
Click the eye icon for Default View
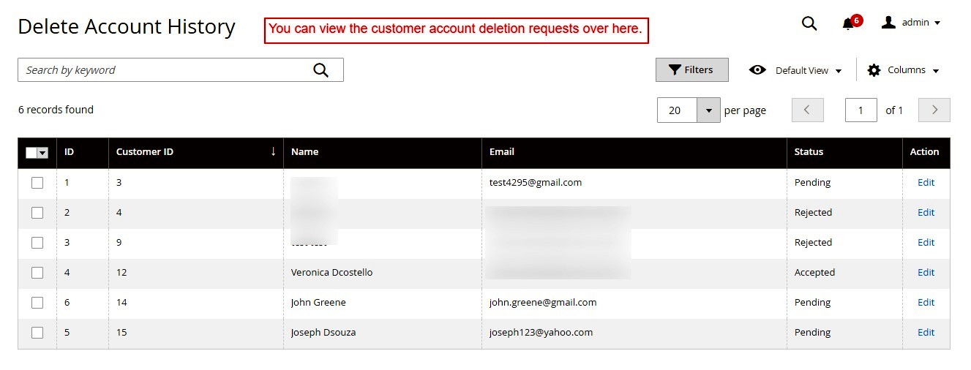coord(757,70)
